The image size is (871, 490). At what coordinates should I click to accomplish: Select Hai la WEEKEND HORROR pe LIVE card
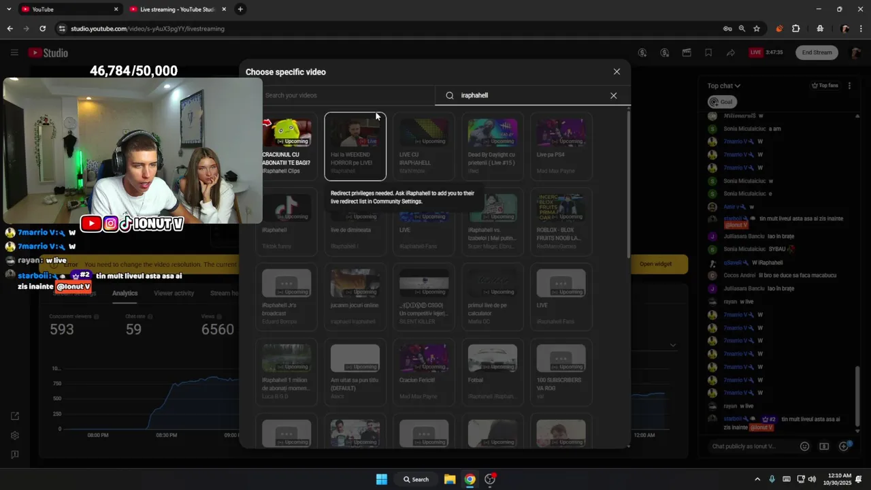point(355,146)
